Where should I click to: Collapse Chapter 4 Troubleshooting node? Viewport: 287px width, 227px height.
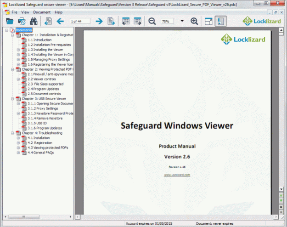[x=12, y=133]
